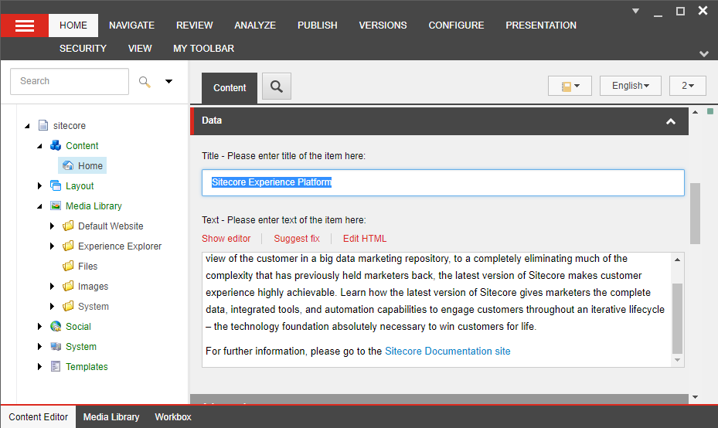Click the System computer icon in tree
The height and width of the screenshot is (428, 718).
[x=56, y=347]
